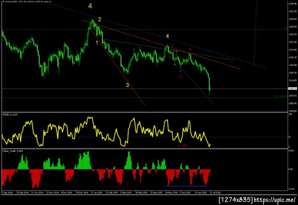
Task: Click the 1079.70 price axis label
Action: (x=293, y=96)
